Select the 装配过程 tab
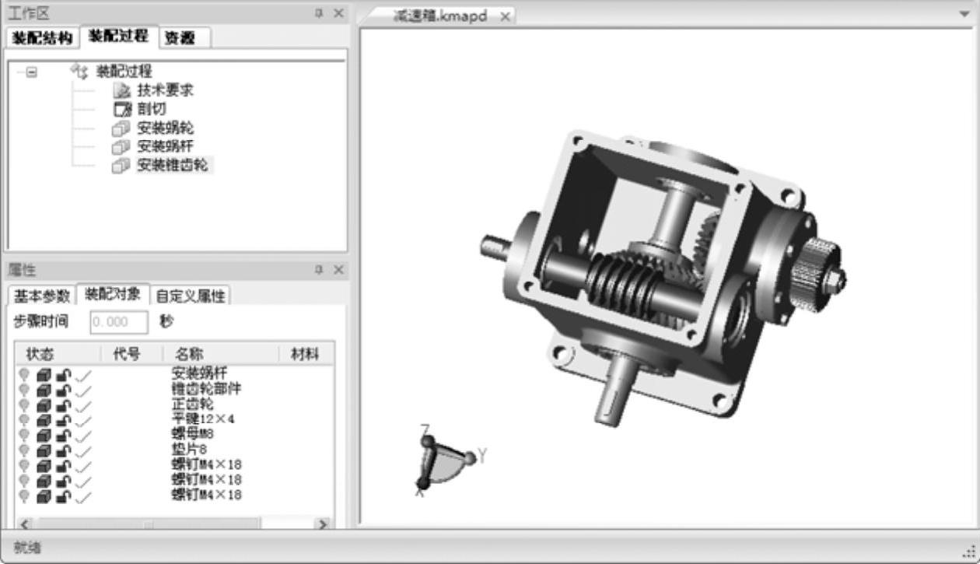The width and height of the screenshot is (980, 564). tap(118, 37)
